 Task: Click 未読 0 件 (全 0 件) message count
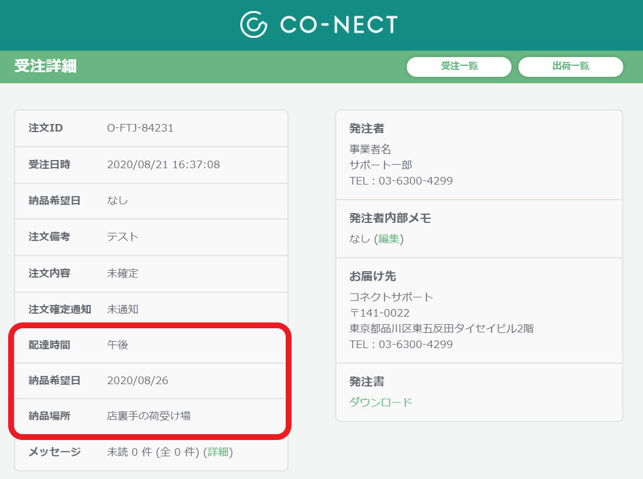coord(153,452)
